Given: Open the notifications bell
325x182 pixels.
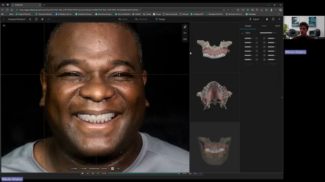Looking at the screenshot, I should pyautogui.click(x=267, y=19).
